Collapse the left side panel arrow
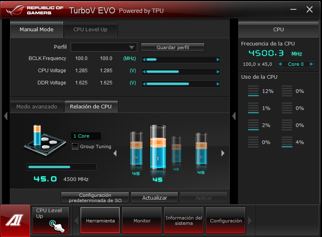 6,116
